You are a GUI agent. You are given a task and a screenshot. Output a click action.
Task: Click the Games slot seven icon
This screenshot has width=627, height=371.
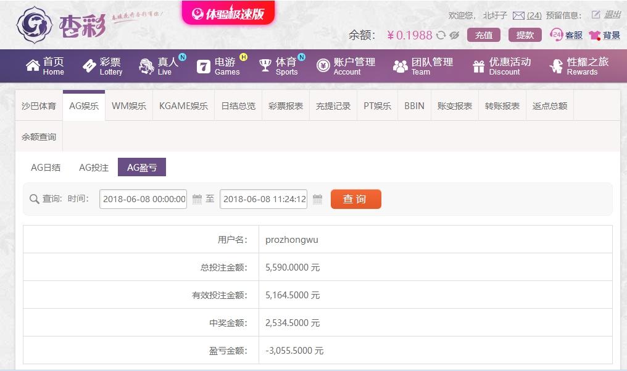[x=204, y=66]
